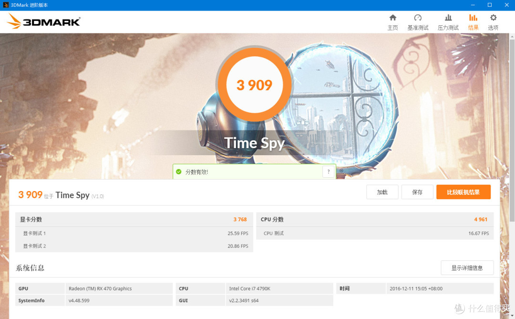Click the graphics score value 3 768
The width and height of the screenshot is (515, 319).
(240, 219)
